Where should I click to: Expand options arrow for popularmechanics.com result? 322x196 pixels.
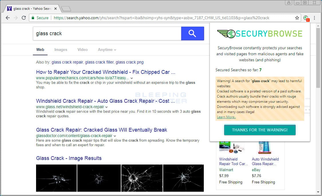pyautogui.click(x=132, y=78)
